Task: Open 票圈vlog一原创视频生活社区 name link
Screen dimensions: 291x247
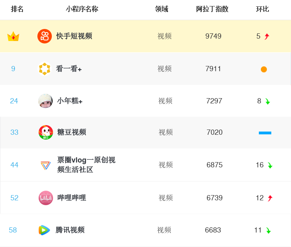Action: [x=86, y=165]
